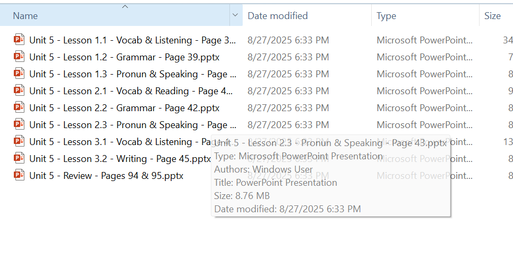Image resolution: width=513 pixels, height=253 pixels.
Task: Sort by the Size column header
Action: click(x=492, y=16)
